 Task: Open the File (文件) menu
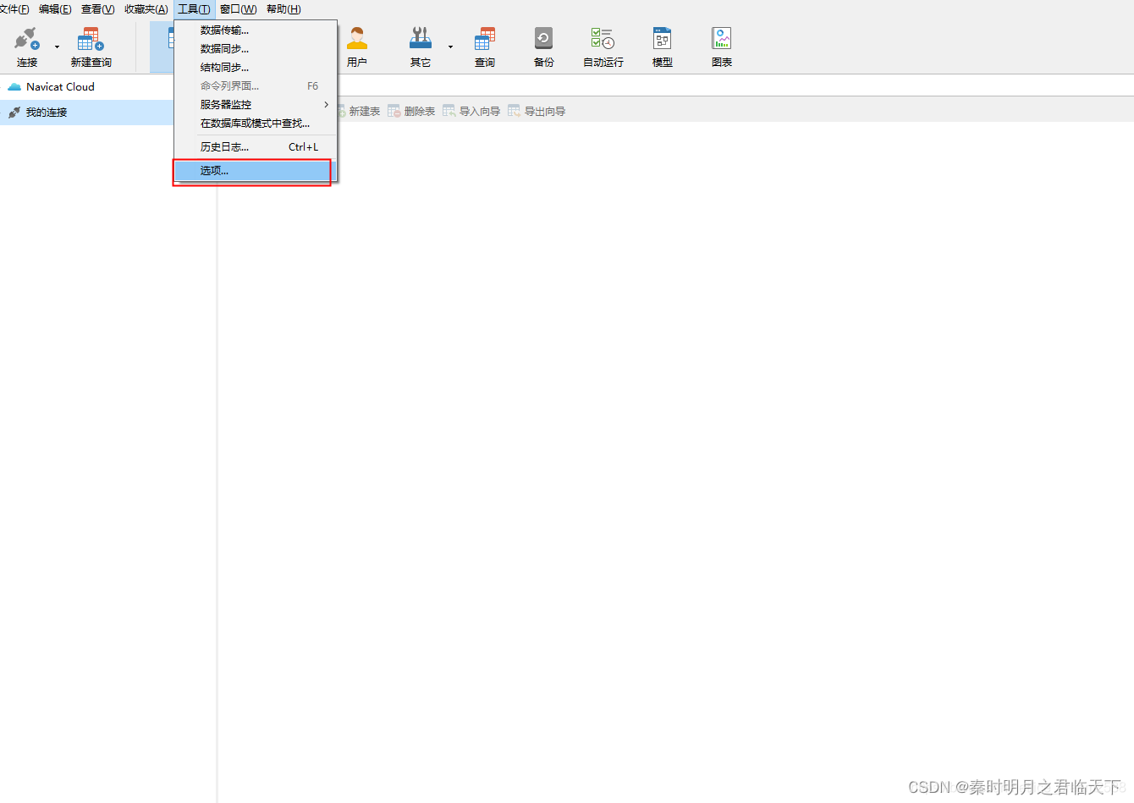coord(14,9)
